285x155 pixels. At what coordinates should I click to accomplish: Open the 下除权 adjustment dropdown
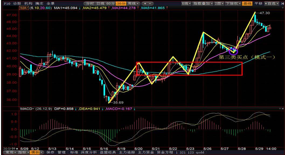pyautogui.click(x=233, y=3)
